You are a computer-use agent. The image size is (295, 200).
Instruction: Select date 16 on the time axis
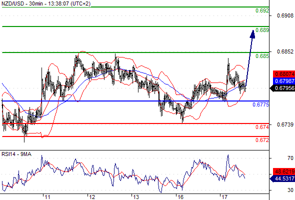[180, 197]
